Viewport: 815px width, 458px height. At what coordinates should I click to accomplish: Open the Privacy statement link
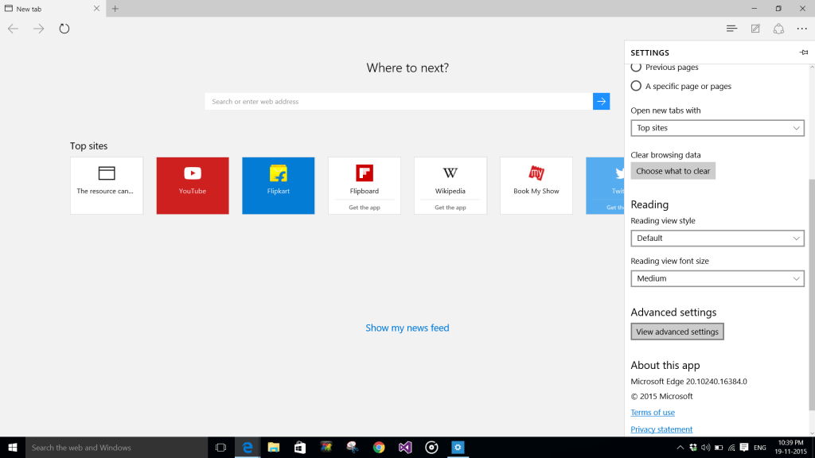[x=661, y=429]
